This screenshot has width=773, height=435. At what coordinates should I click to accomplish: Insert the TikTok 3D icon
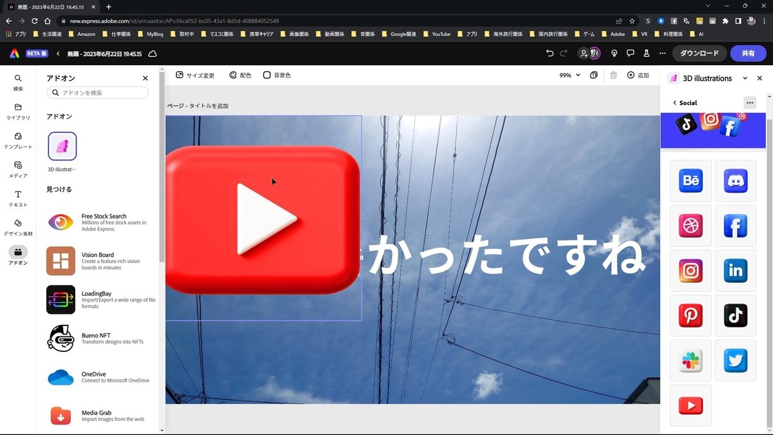coord(736,316)
